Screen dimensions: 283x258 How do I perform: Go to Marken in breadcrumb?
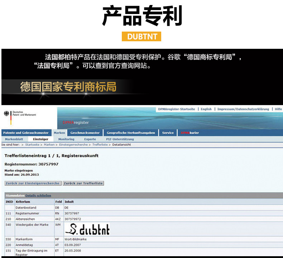(49, 145)
